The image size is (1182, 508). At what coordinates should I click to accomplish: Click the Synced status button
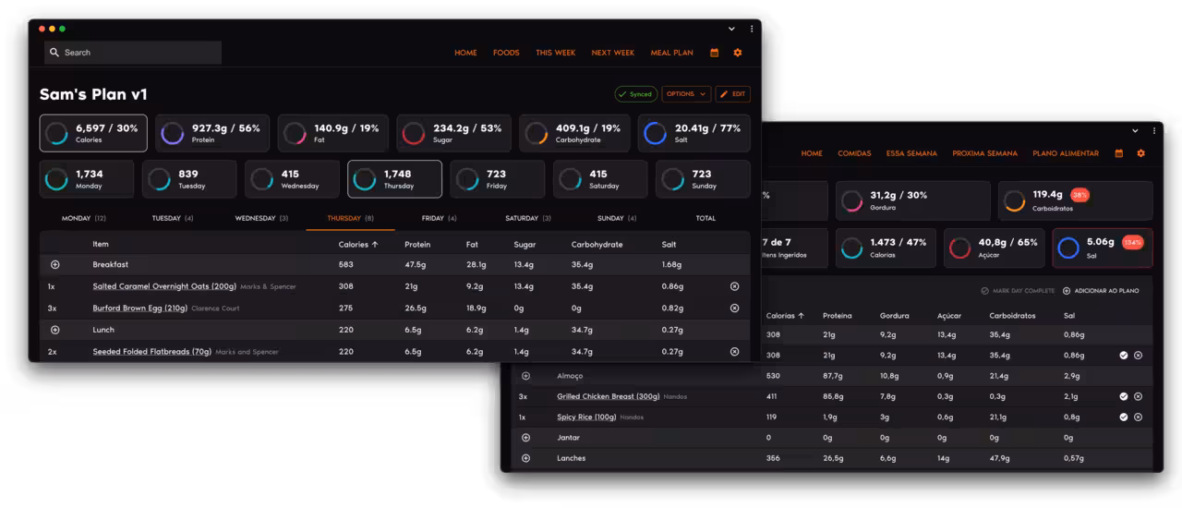[x=636, y=94]
